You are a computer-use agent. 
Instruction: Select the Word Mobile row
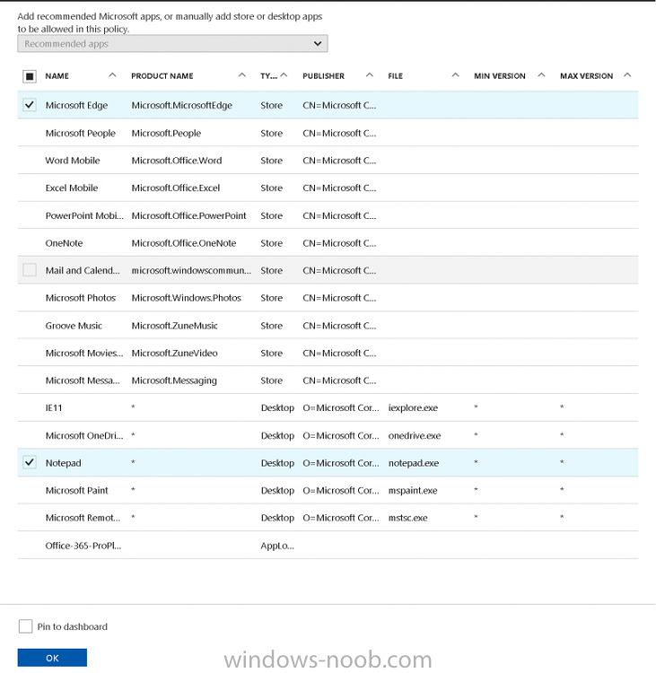(x=328, y=160)
